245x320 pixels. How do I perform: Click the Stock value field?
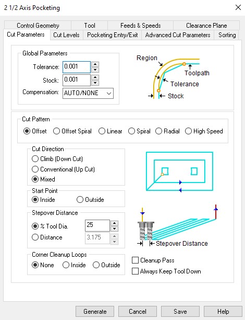coord(77,80)
